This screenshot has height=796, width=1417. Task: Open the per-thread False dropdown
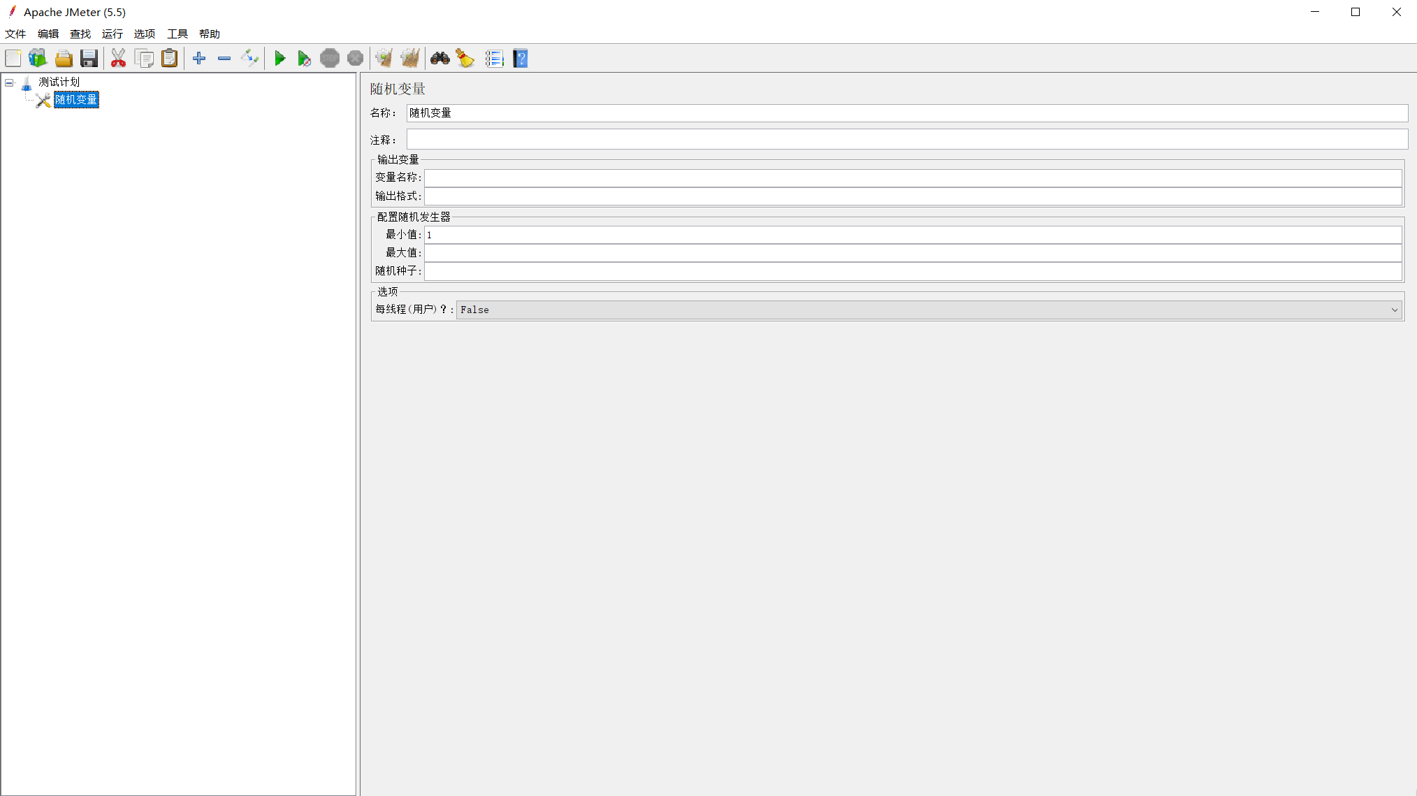[x=929, y=310]
